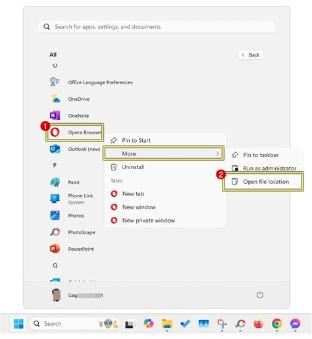Click the pin icon beside Pin to Start
The width and height of the screenshot is (312, 339).
[x=114, y=140]
